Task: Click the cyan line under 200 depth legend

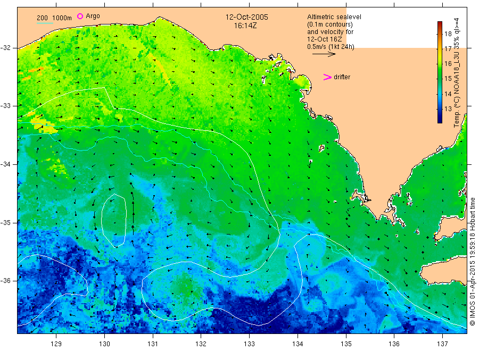Action: click(45, 23)
